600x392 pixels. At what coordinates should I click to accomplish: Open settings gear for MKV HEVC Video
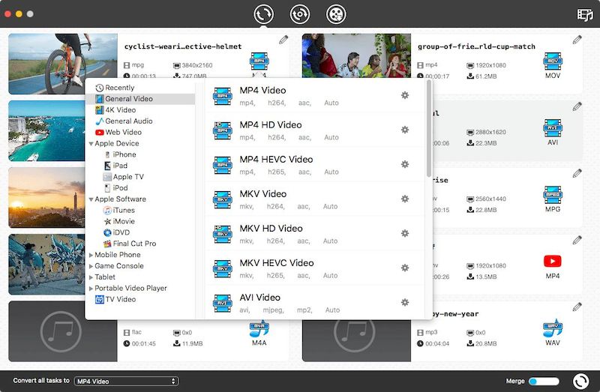(x=405, y=268)
